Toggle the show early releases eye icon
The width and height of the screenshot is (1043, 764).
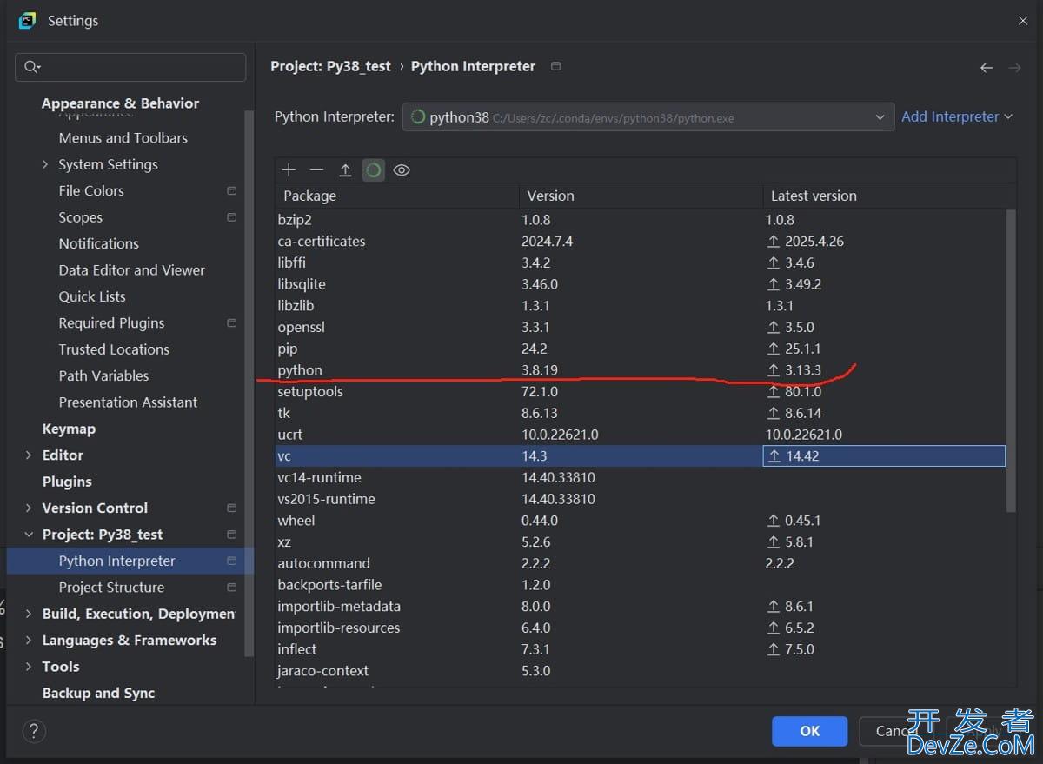coord(401,170)
